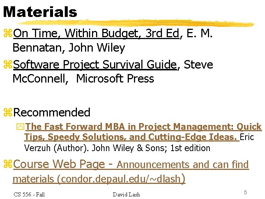Click the CS 556 - Fall footer

click(29, 195)
